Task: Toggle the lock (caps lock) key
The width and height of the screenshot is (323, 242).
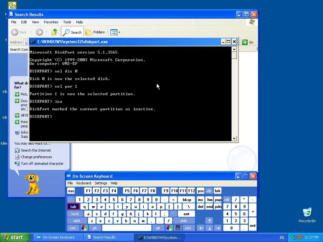Action: pyautogui.click(x=75, y=214)
